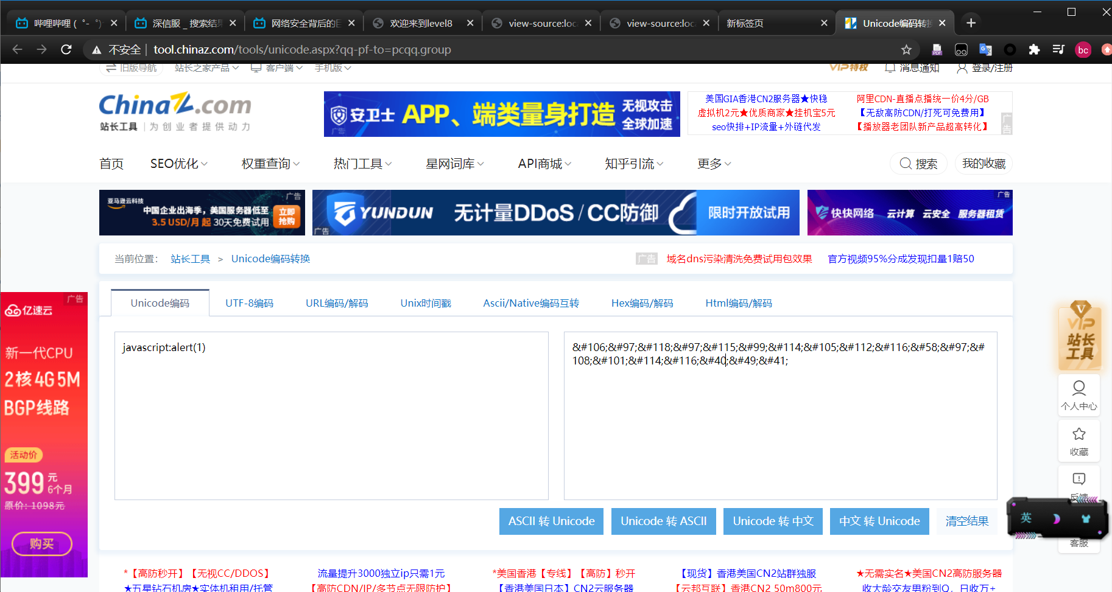The height and width of the screenshot is (592, 1112).
Task: Open the bc profile avatar
Action: (x=1083, y=50)
